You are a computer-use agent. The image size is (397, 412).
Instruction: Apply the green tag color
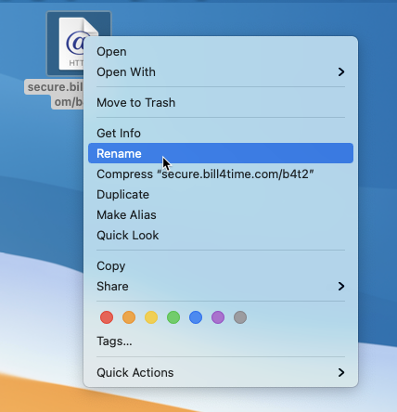pos(173,317)
